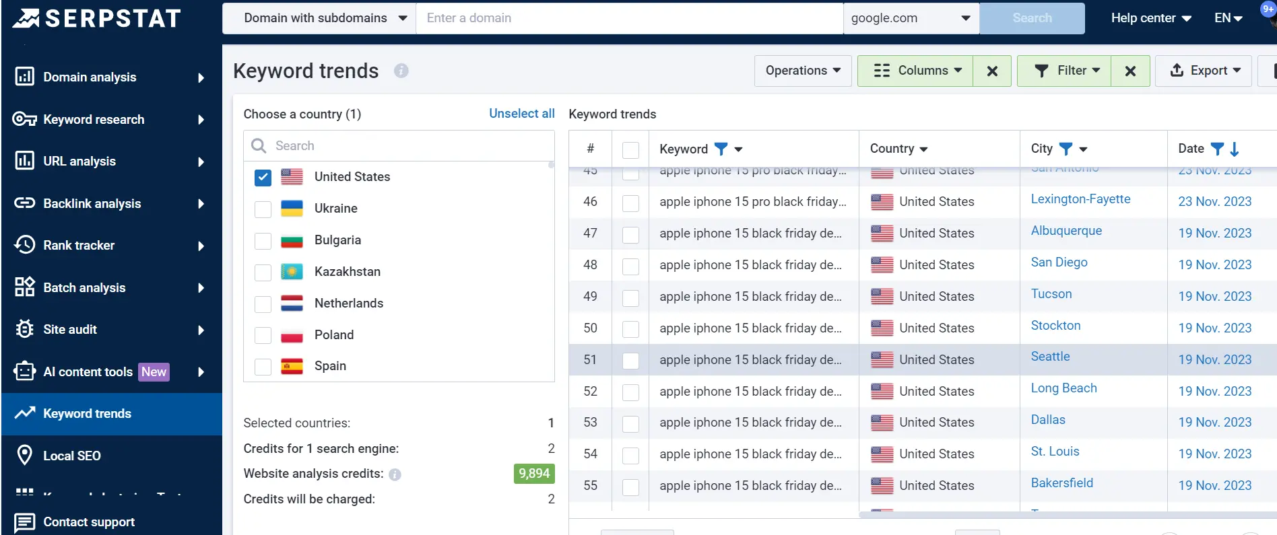Click the Batch analysis grid icon
Image resolution: width=1277 pixels, height=535 pixels.
coord(24,287)
